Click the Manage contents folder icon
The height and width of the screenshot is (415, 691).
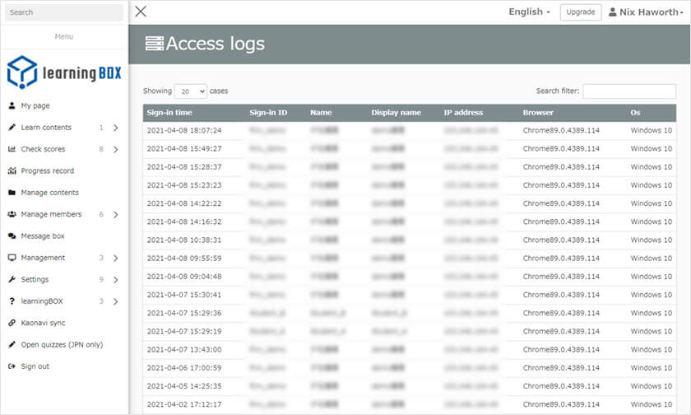coord(12,193)
